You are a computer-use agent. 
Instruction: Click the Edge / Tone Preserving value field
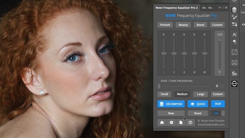(x=219, y=86)
